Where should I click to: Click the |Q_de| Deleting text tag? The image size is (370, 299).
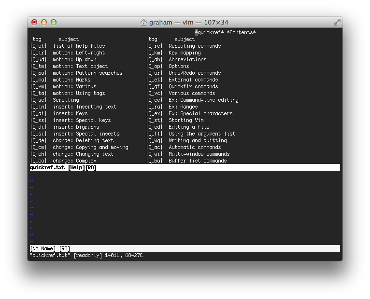pos(39,141)
